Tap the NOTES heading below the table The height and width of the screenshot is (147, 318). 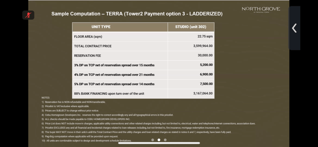click(46, 98)
